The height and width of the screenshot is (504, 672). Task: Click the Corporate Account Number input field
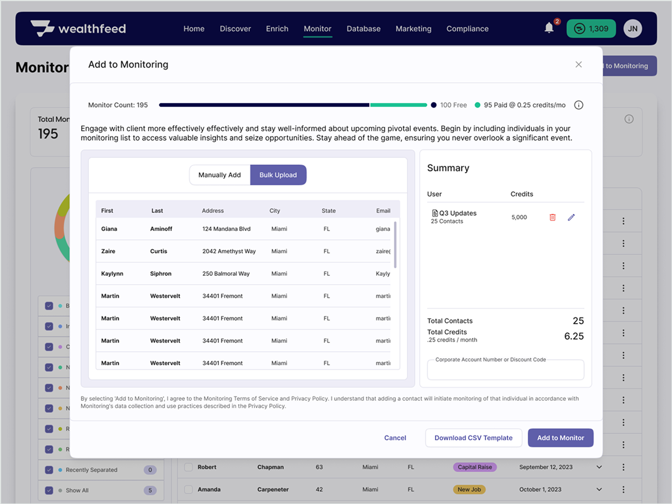click(505, 371)
